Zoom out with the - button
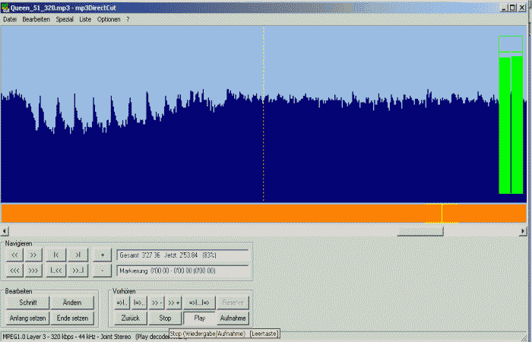This screenshot has height=342, width=532. point(103,270)
